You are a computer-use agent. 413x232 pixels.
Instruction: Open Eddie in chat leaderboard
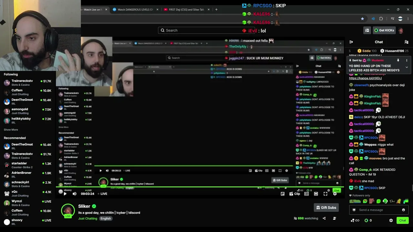[x=367, y=51]
